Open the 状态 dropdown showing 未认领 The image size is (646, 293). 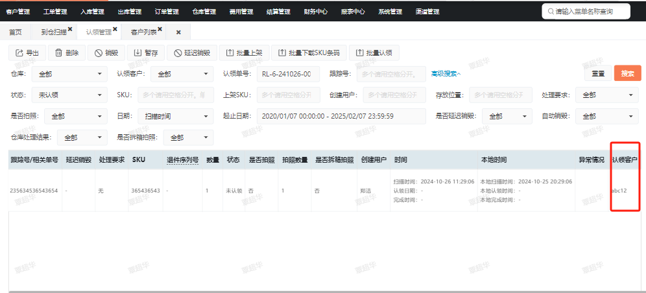click(x=69, y=95)
